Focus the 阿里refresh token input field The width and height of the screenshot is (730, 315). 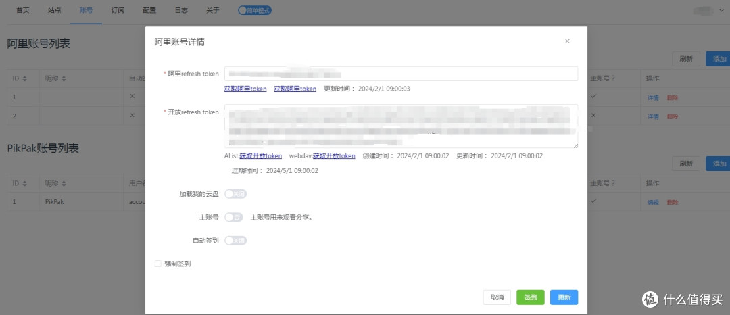click(401, 74)
